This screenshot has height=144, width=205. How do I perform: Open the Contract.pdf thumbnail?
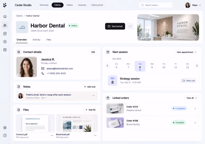[35, 123]
